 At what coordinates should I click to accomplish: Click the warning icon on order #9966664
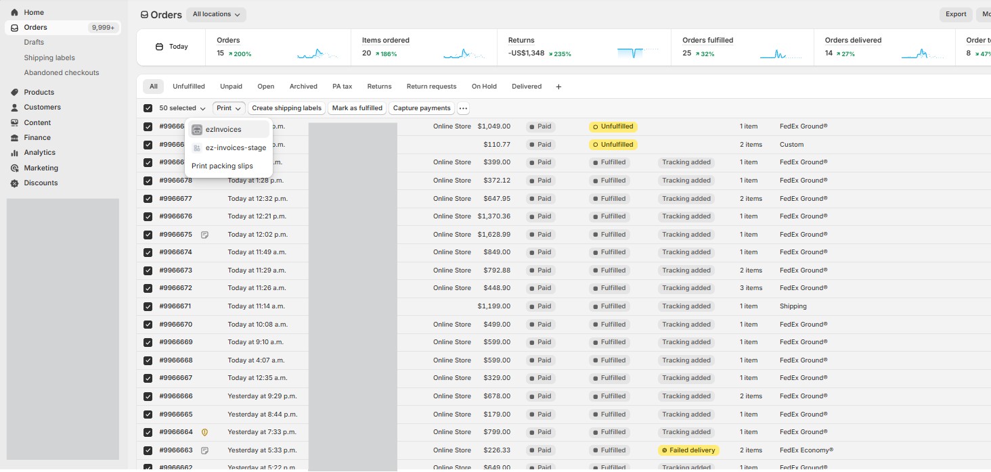coord(204,432)
